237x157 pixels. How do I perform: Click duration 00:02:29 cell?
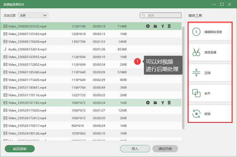(99, 80)
